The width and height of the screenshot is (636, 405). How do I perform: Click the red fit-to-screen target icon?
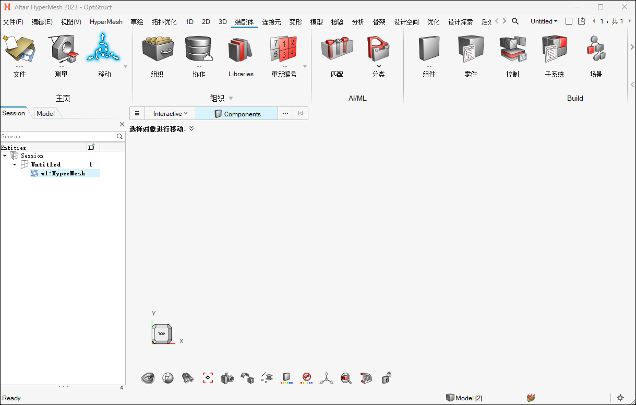[x=208, y=378]
